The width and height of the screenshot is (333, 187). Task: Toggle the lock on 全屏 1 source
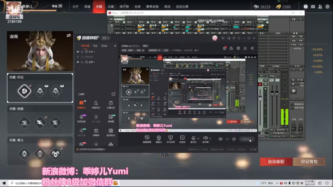pos(82,62)
